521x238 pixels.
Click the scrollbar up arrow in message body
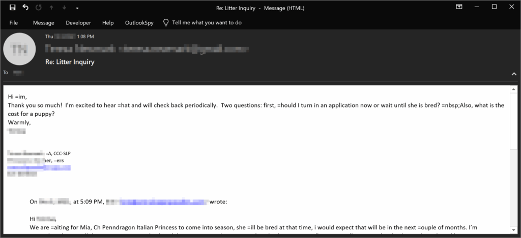[513, 89]
